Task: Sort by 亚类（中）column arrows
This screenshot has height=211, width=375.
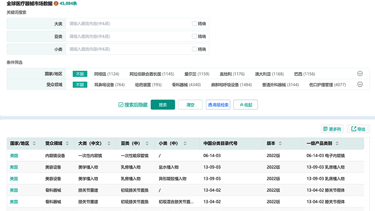Action: (x=147, y=143)
